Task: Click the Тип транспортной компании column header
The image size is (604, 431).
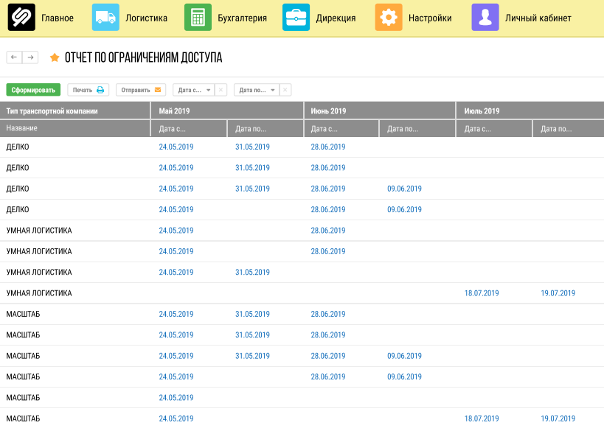Action: click(x=74, y=111)
